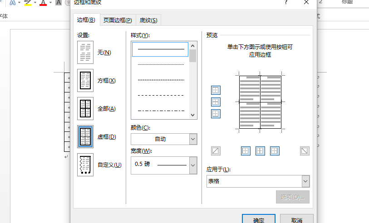Choose the 自定义(U) custom border setting
The width and height of the screenshot is (369, 223).
pos(85,165)
